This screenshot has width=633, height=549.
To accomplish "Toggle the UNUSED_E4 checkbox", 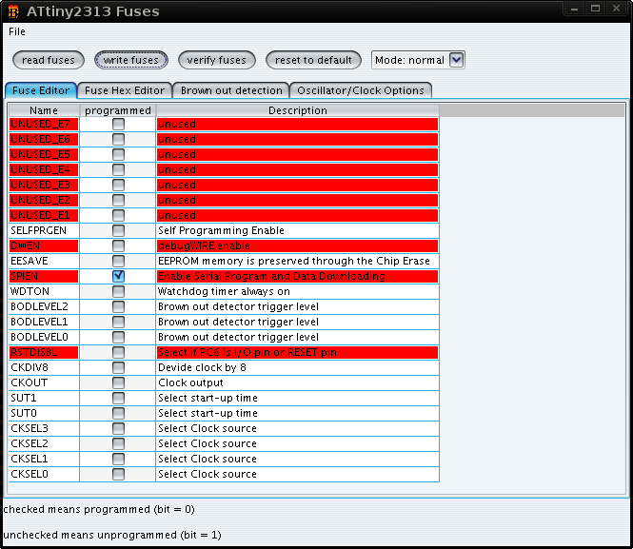I will pyautogui.click(x=118, y=169).
